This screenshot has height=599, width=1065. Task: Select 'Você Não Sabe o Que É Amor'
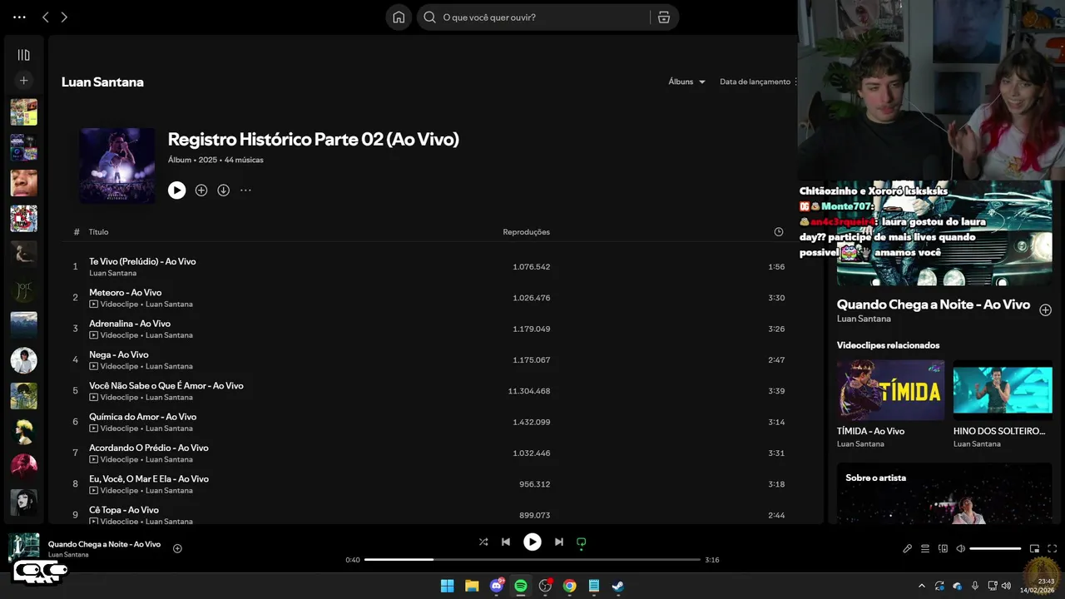click(166, 385)
